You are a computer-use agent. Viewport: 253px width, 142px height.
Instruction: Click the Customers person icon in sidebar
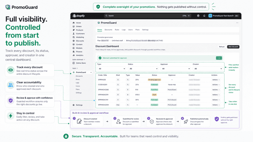[x=74, y=34]
